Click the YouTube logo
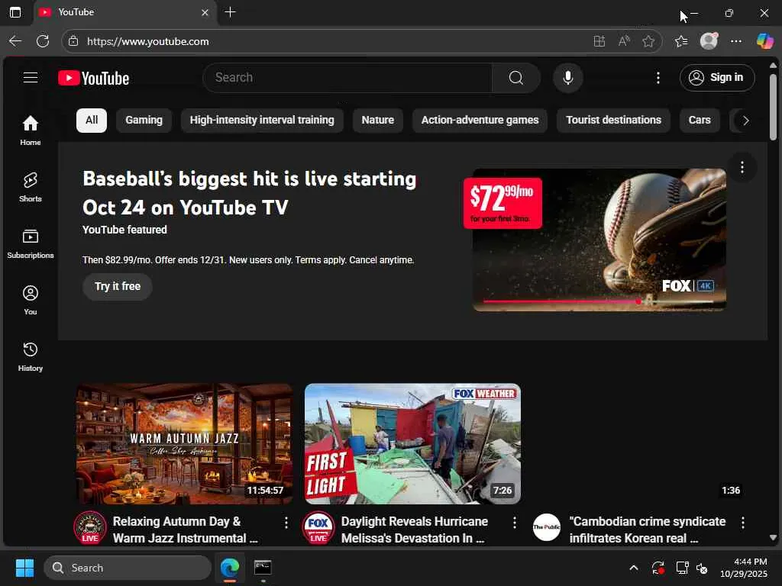 coord(94,79)
